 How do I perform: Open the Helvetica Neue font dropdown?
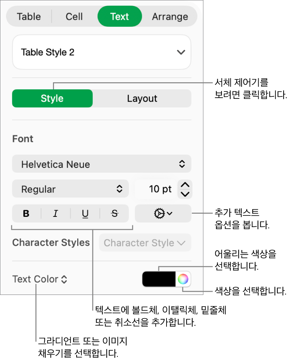coord(102,164)
